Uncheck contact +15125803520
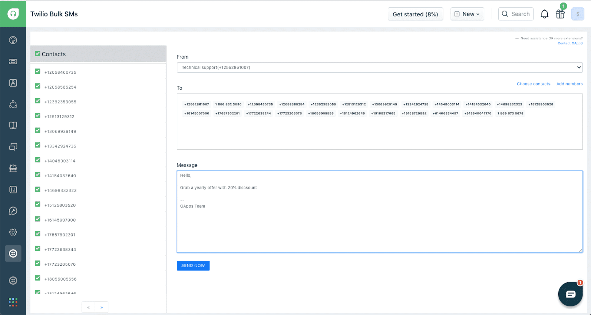The height and width of the screenshot is (315, 591). pos(37,204)
